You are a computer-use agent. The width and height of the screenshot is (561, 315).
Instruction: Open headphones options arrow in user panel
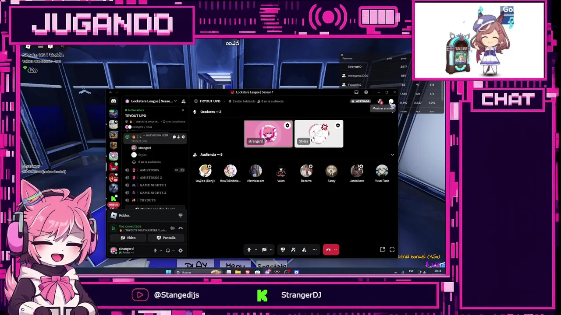coord(174,251)
